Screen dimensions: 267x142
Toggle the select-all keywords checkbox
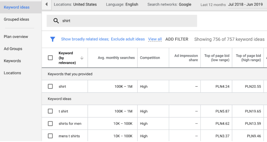pos(50,58)
